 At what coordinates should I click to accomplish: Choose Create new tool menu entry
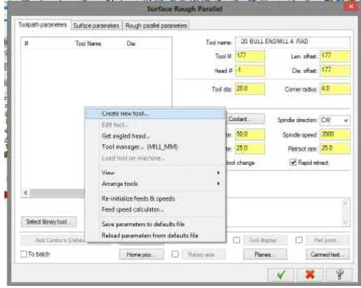[x=155, y=114]
